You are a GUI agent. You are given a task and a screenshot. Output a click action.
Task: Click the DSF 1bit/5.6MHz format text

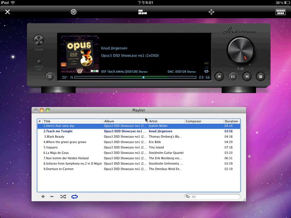point(124,71)
